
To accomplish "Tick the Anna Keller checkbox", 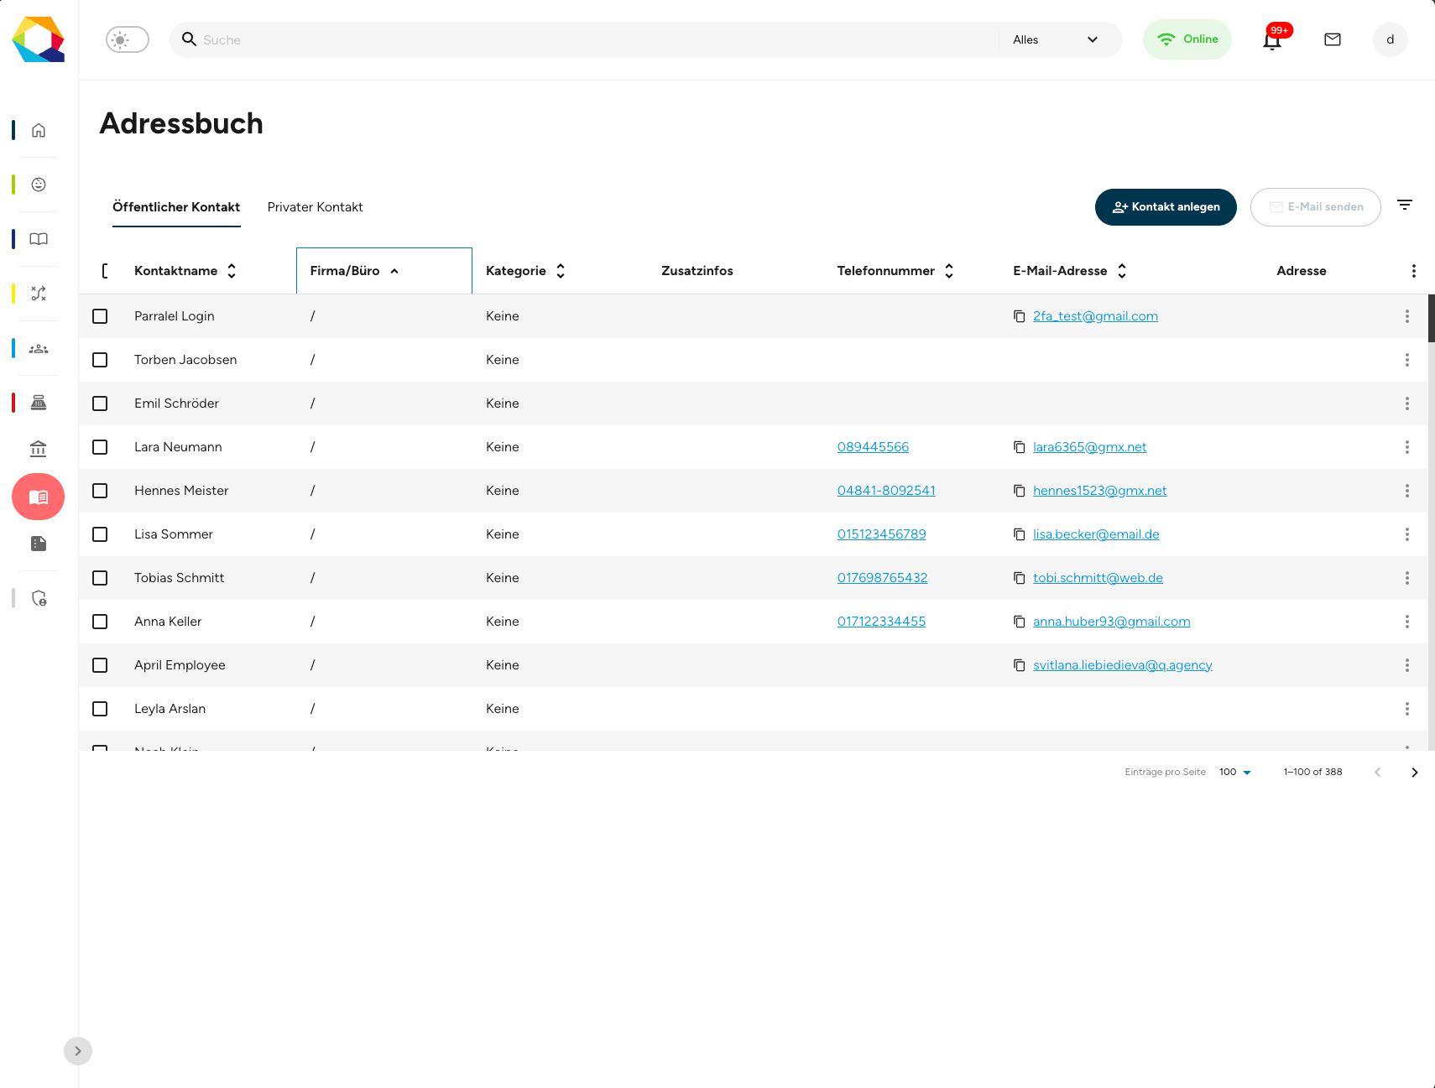I will 100,622.
